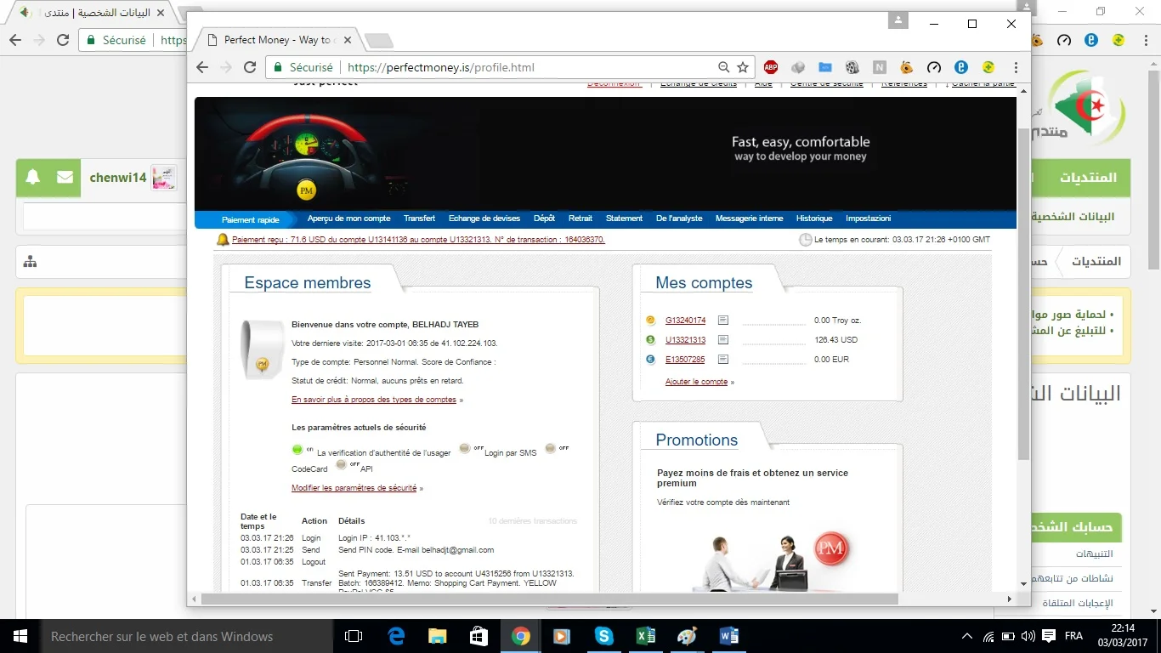Open Modifier les paramètres de sécurité link
Image resolution: width=1161 pixels, height=653 pixels.
coord(354,488)
